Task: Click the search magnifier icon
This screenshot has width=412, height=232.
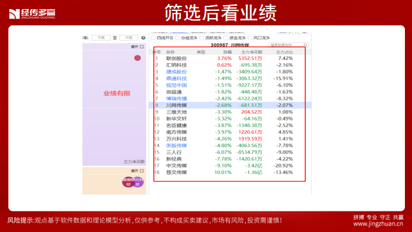Action: (305, 45)
